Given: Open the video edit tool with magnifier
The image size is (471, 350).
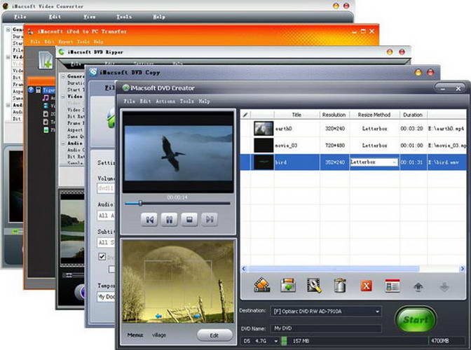Looking at the screenshot, I should tap(313, 285).
